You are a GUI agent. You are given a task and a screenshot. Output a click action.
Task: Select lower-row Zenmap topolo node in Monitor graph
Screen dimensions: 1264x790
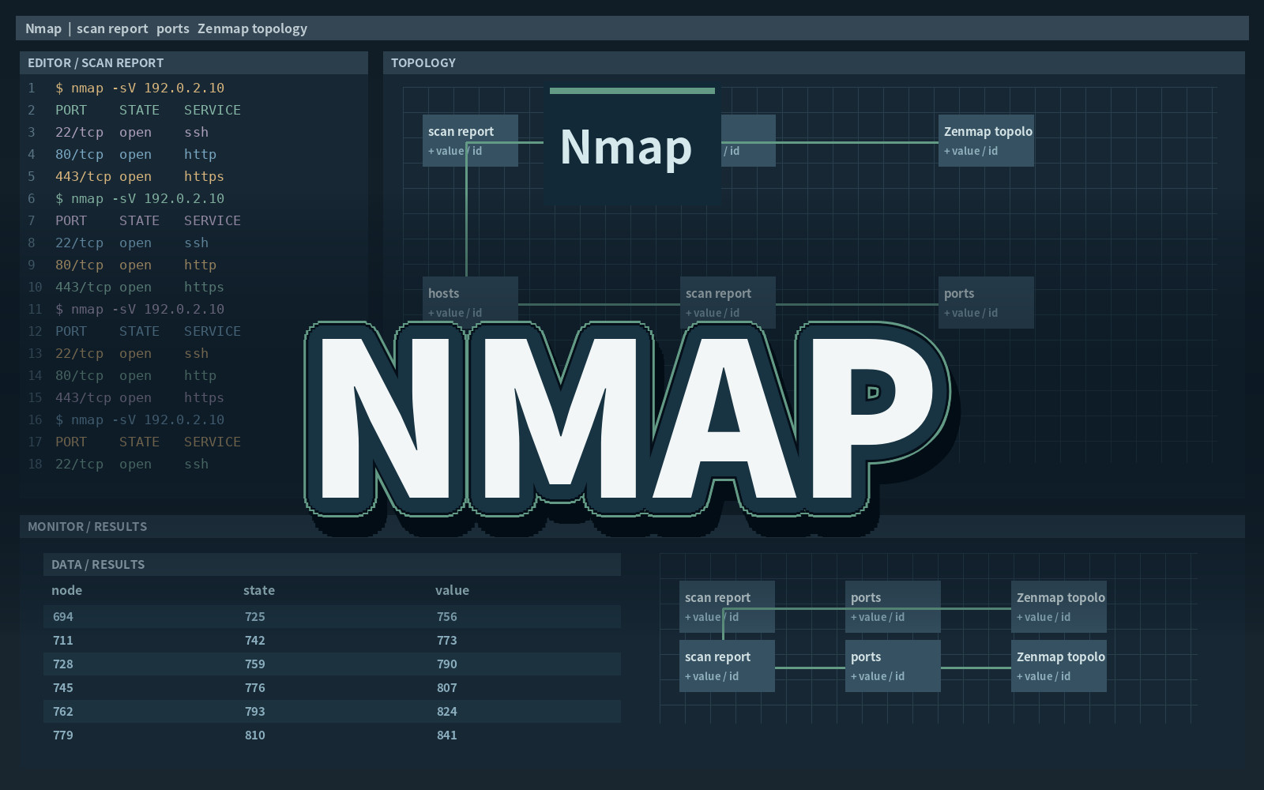pos(1059,666)
